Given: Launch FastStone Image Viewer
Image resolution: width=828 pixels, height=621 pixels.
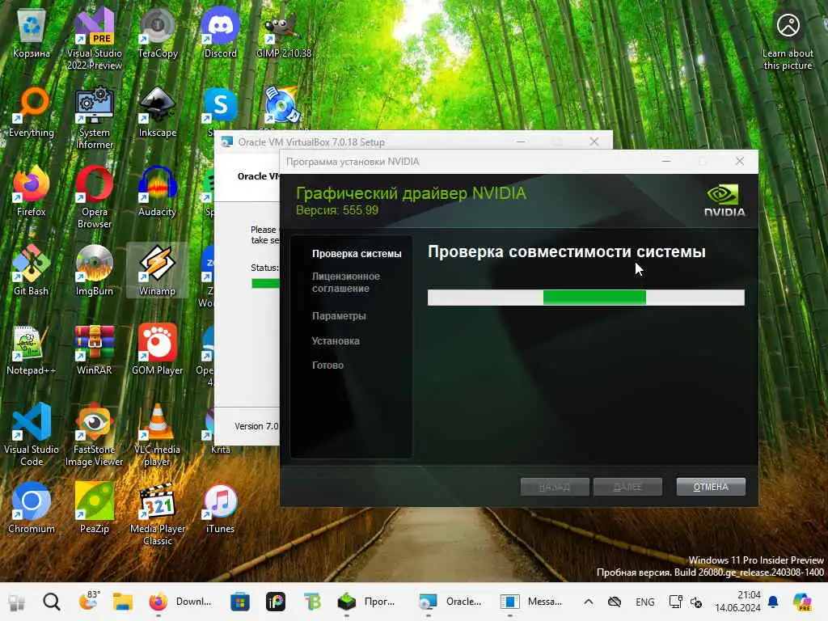Looking at the screenshot, I should click(x=94, y=434).
